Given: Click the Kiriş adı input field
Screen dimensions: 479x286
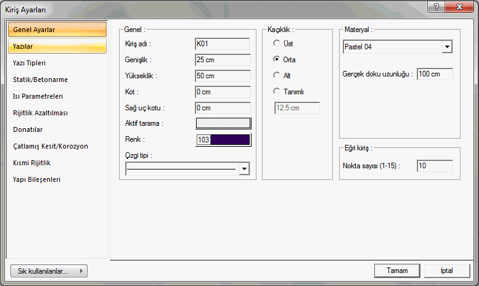Looking at the screenshot, I should pyautogui.click(x=223, y=44).
